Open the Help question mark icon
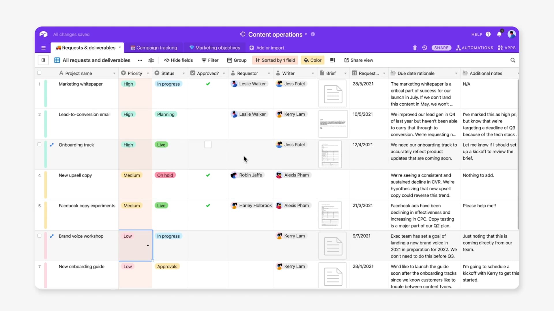554x311 pixels. click(x=488, y=34)
